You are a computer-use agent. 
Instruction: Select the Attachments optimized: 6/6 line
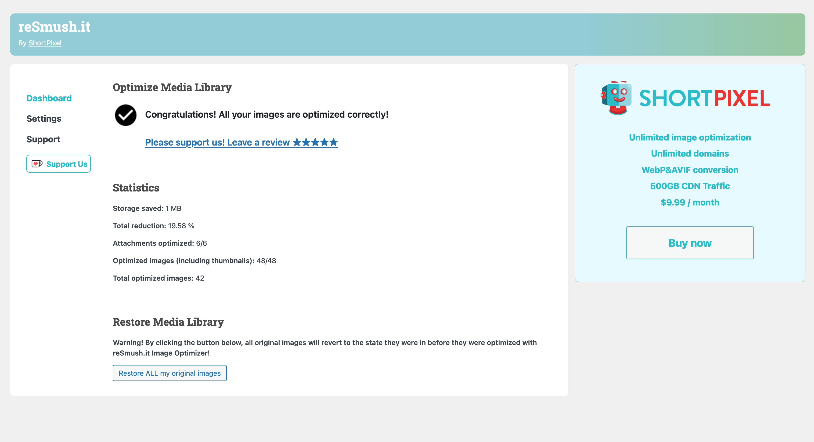pos(160,243)
